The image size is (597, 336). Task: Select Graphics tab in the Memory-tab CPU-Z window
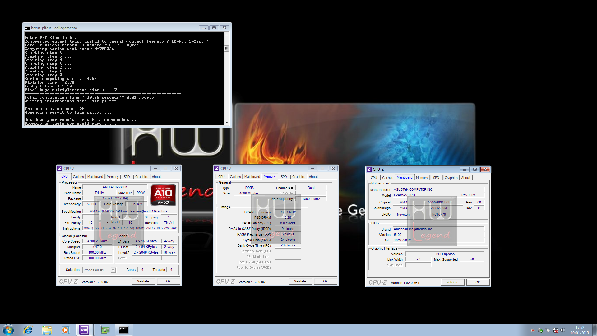click(299, 177)
